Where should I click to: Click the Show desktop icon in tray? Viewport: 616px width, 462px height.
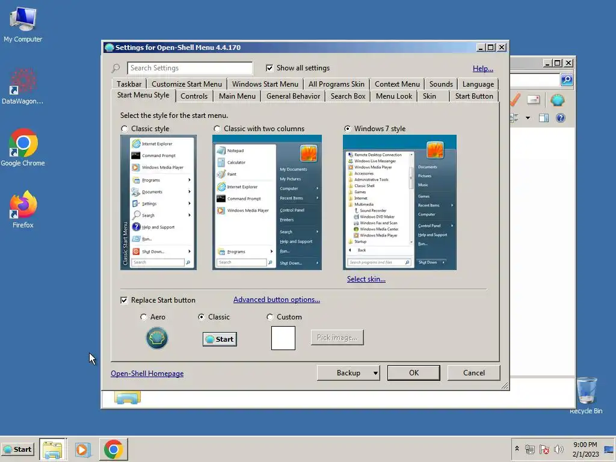pos(609,449)
